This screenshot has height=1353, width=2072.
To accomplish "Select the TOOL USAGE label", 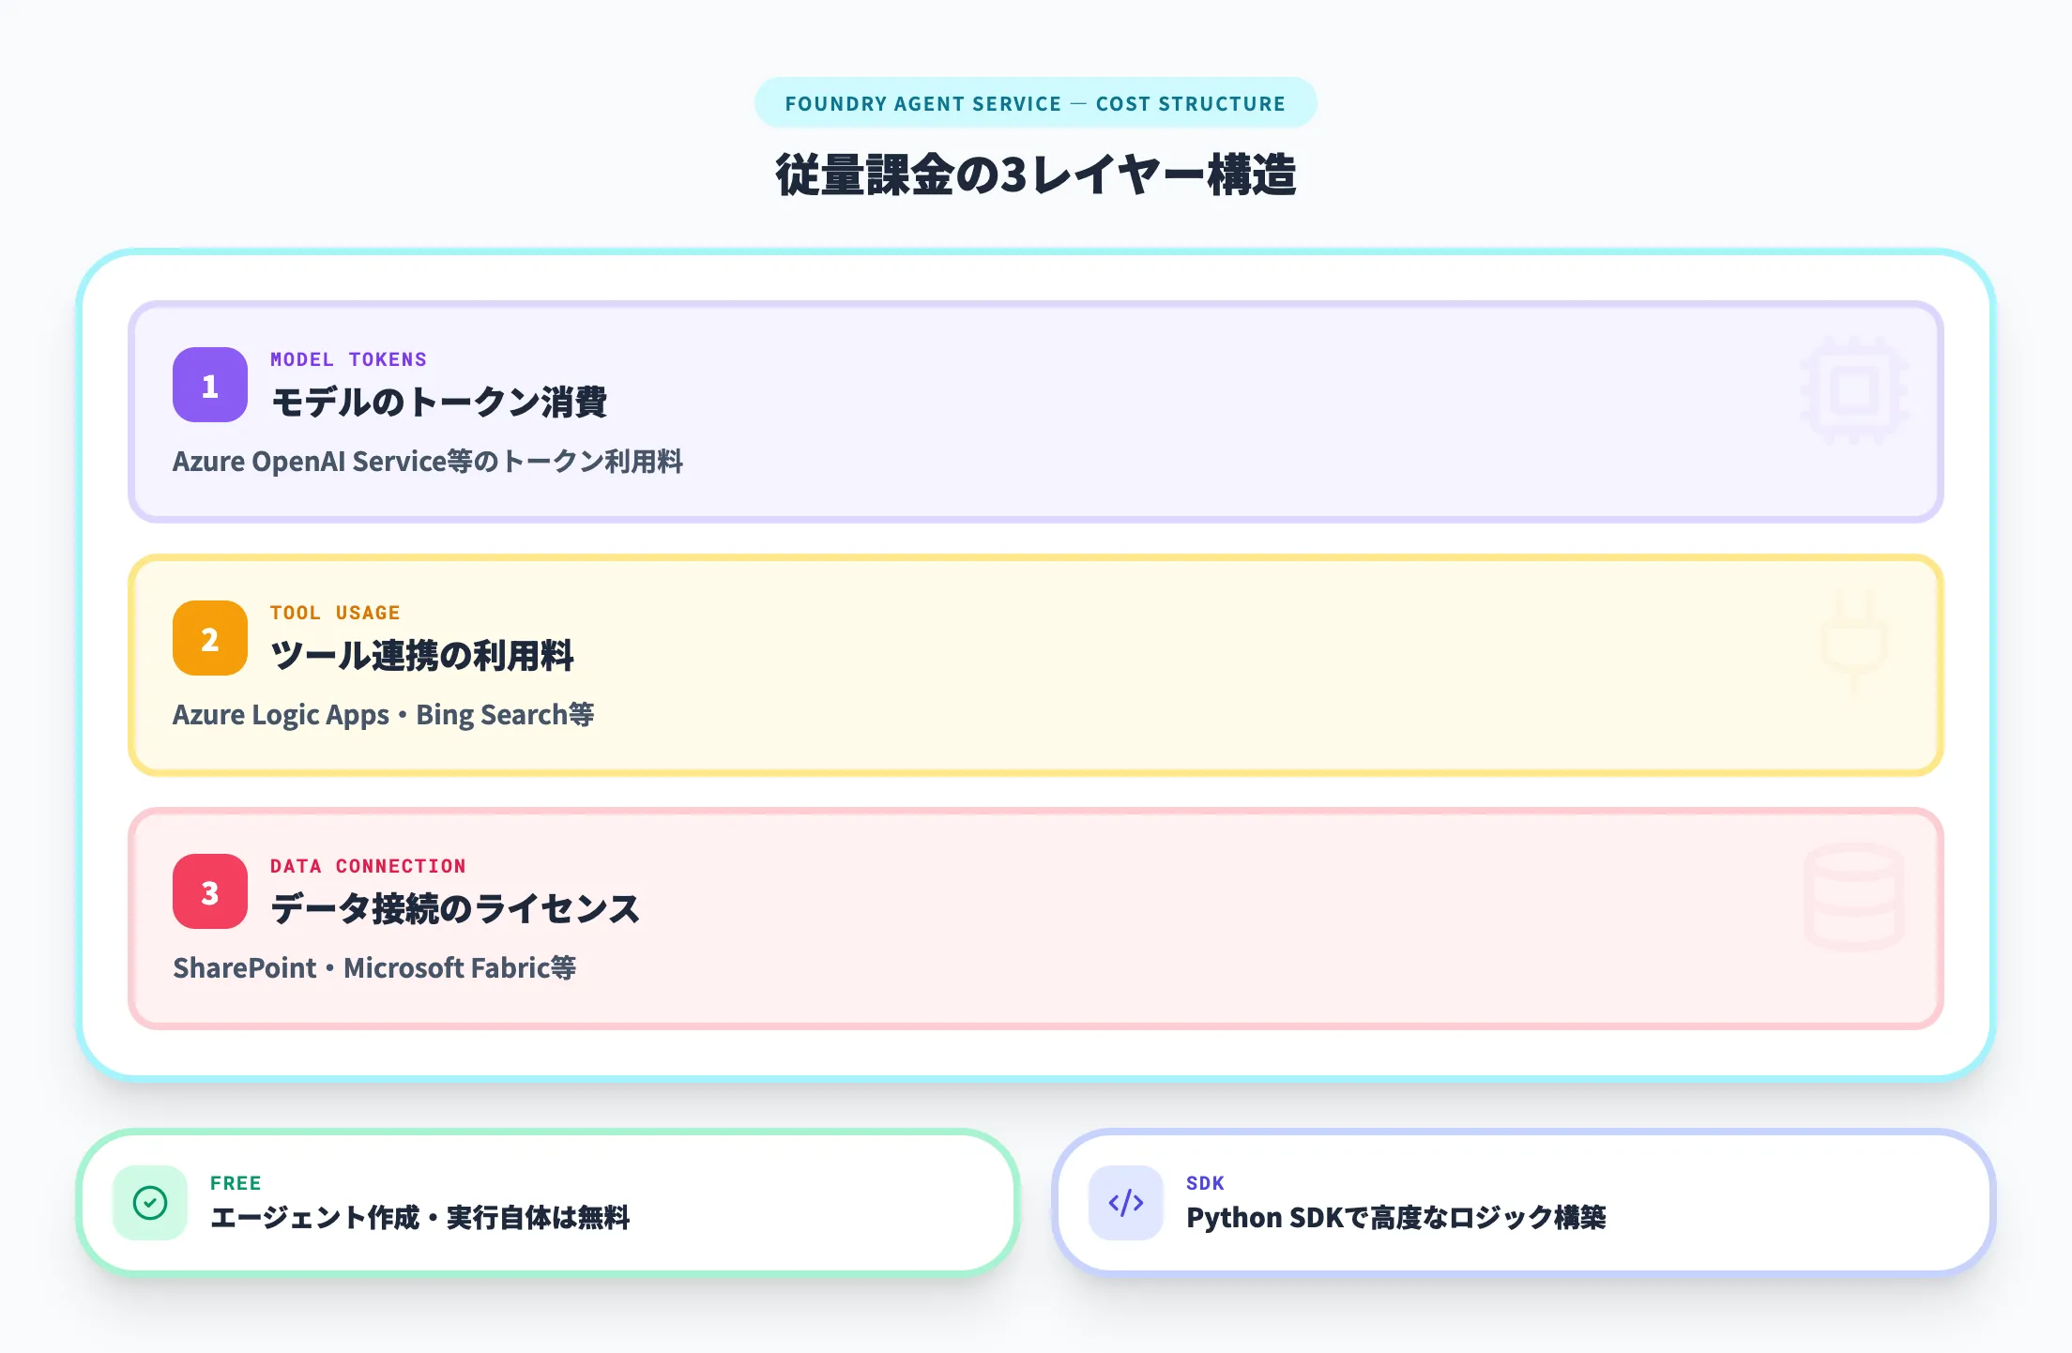I will pyautogui.click(x=335, y=613).
